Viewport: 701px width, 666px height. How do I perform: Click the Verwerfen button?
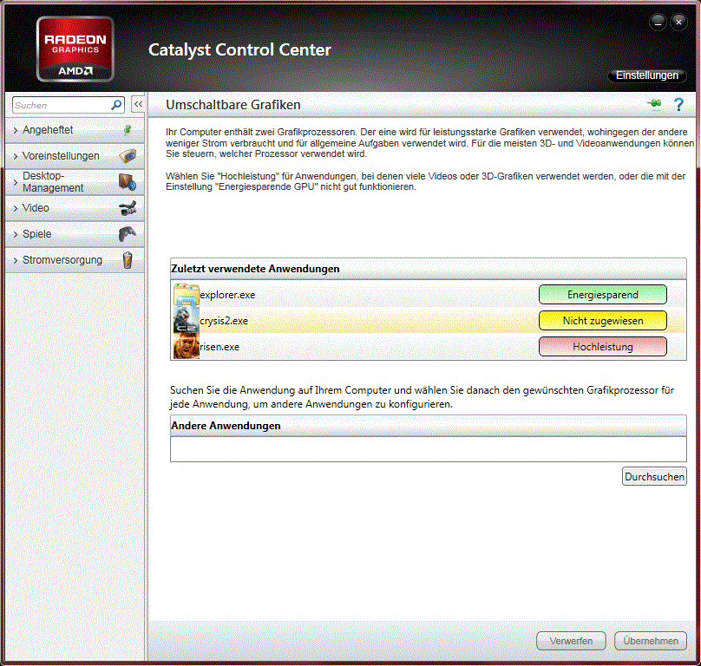571,641
